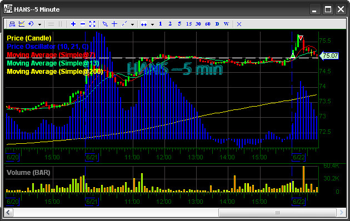Screen dimensions: 350x221
Task: Open the dropdown beside horizontal arrows
Action: 152,24
